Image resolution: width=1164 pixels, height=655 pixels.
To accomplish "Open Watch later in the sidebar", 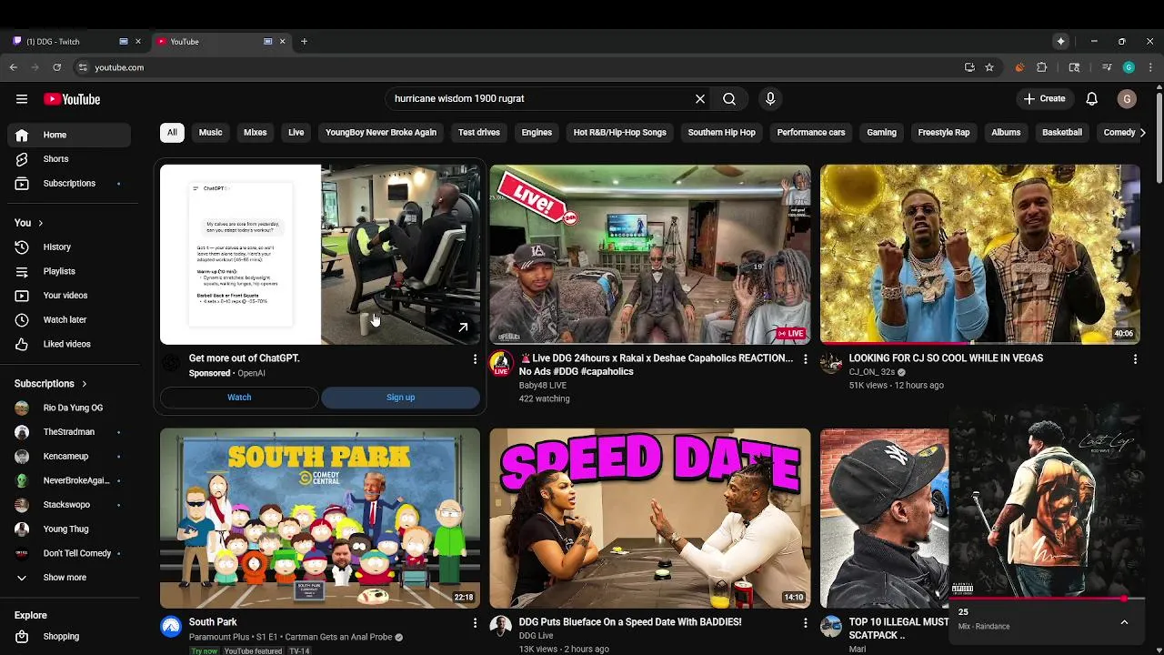I will click(69, 320).
